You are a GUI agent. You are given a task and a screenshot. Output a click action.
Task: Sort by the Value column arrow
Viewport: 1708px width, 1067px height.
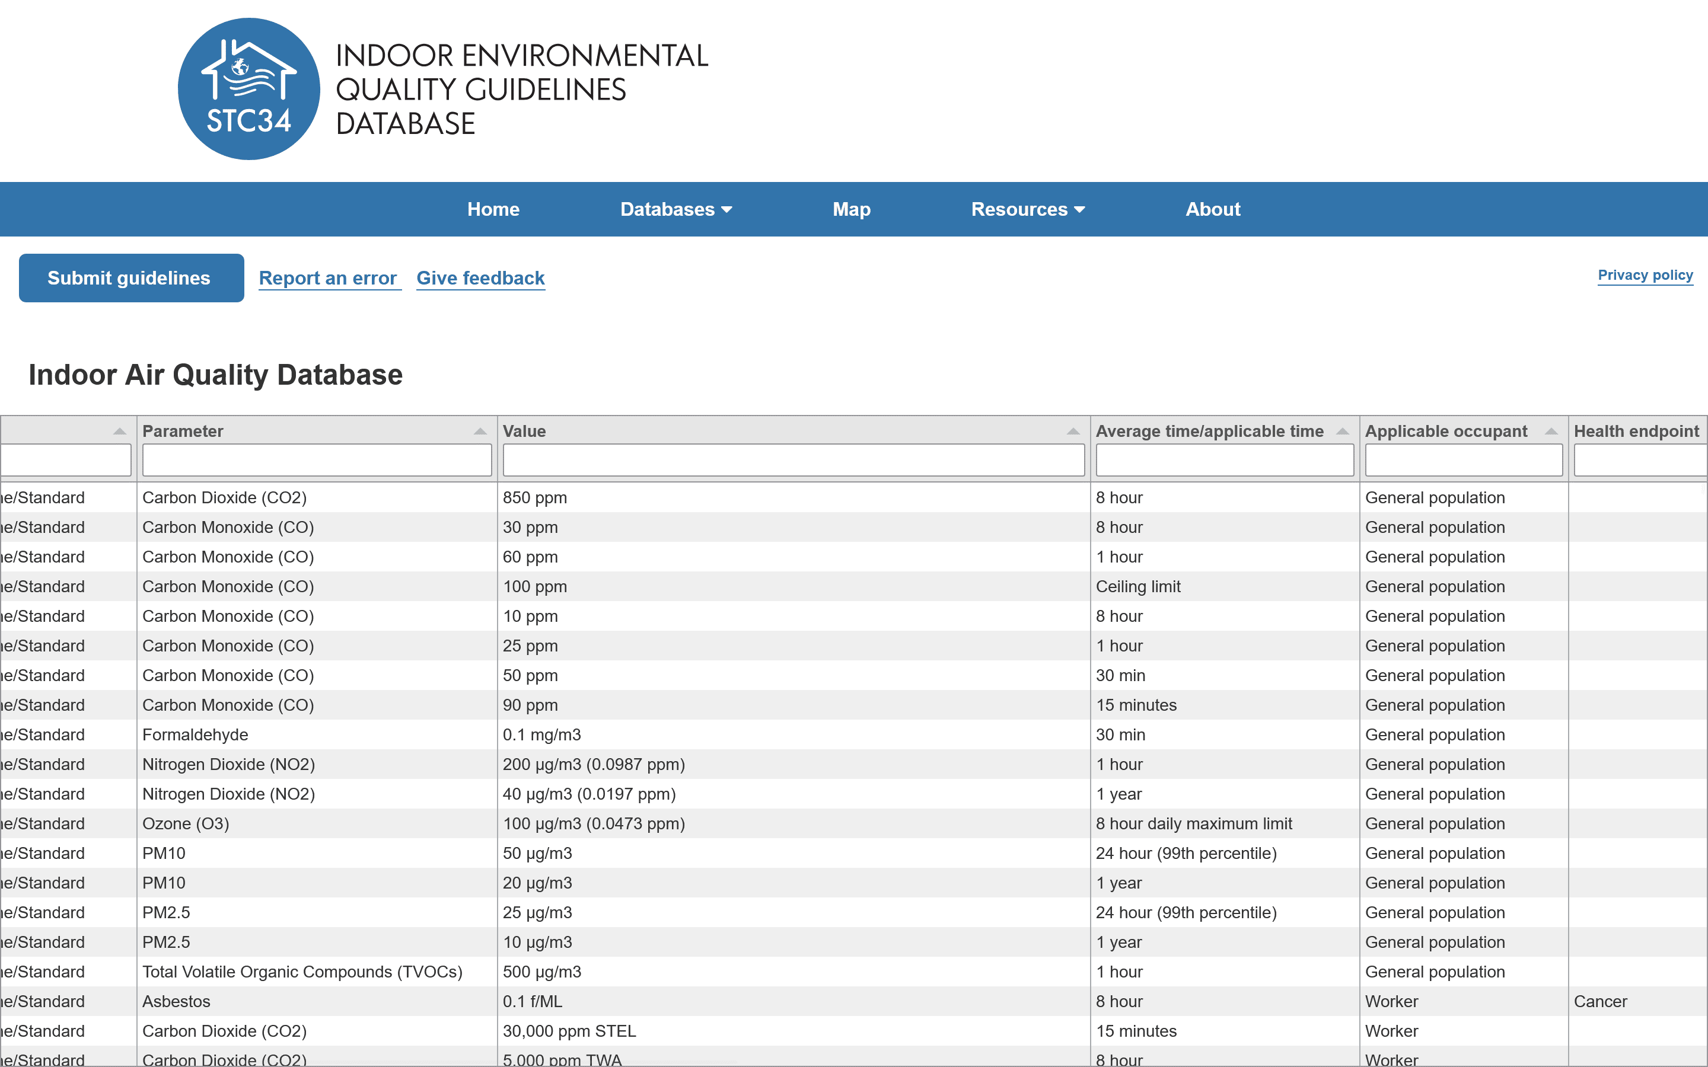1073,431
